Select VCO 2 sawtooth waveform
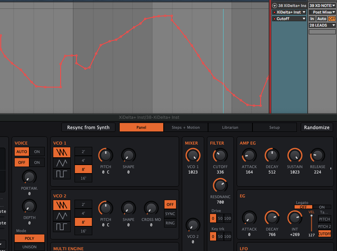This screenshot has height=251, width=337. [62, 205]
